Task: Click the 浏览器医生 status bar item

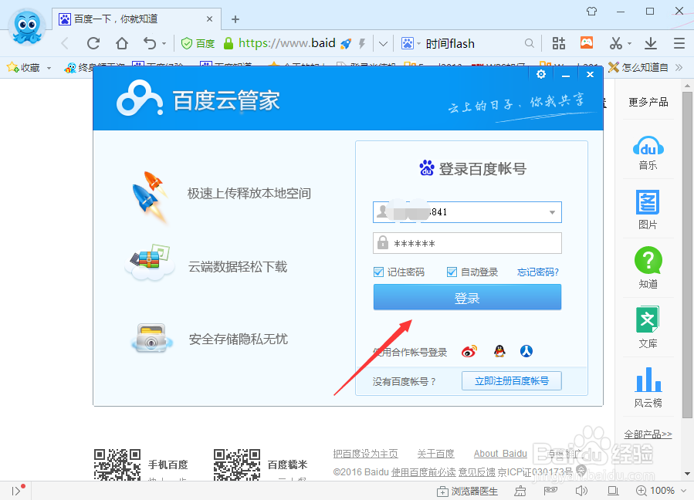Action: point(467,491)
